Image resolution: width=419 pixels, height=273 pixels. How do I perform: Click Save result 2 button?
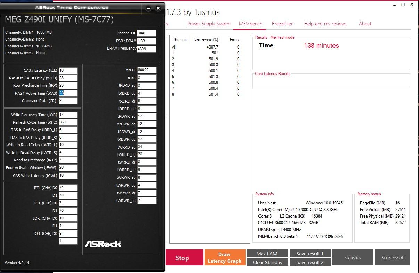(310, 262)
